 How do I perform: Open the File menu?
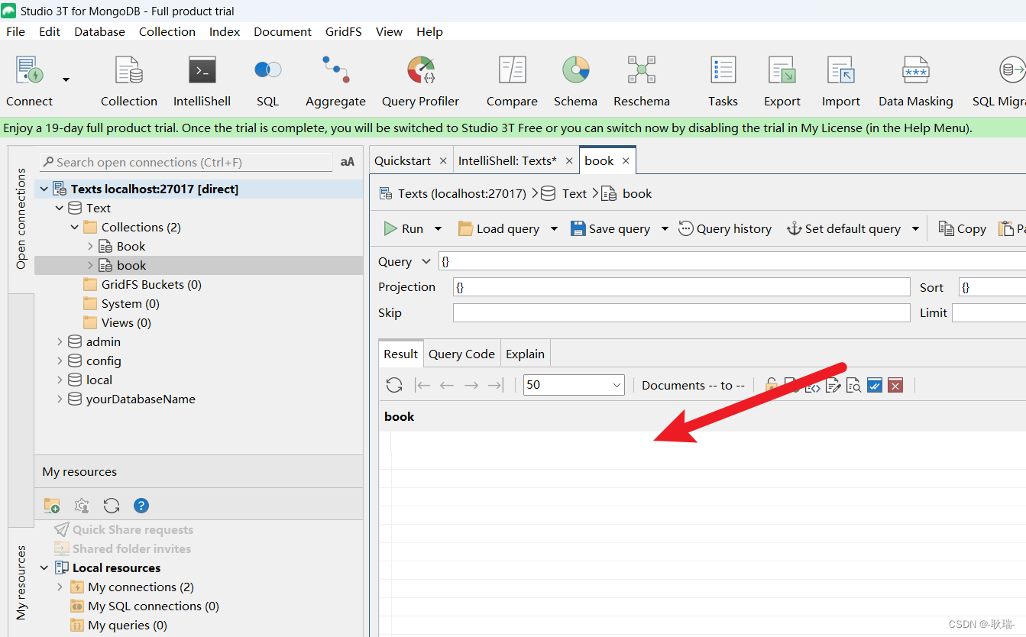pos(15,31)
